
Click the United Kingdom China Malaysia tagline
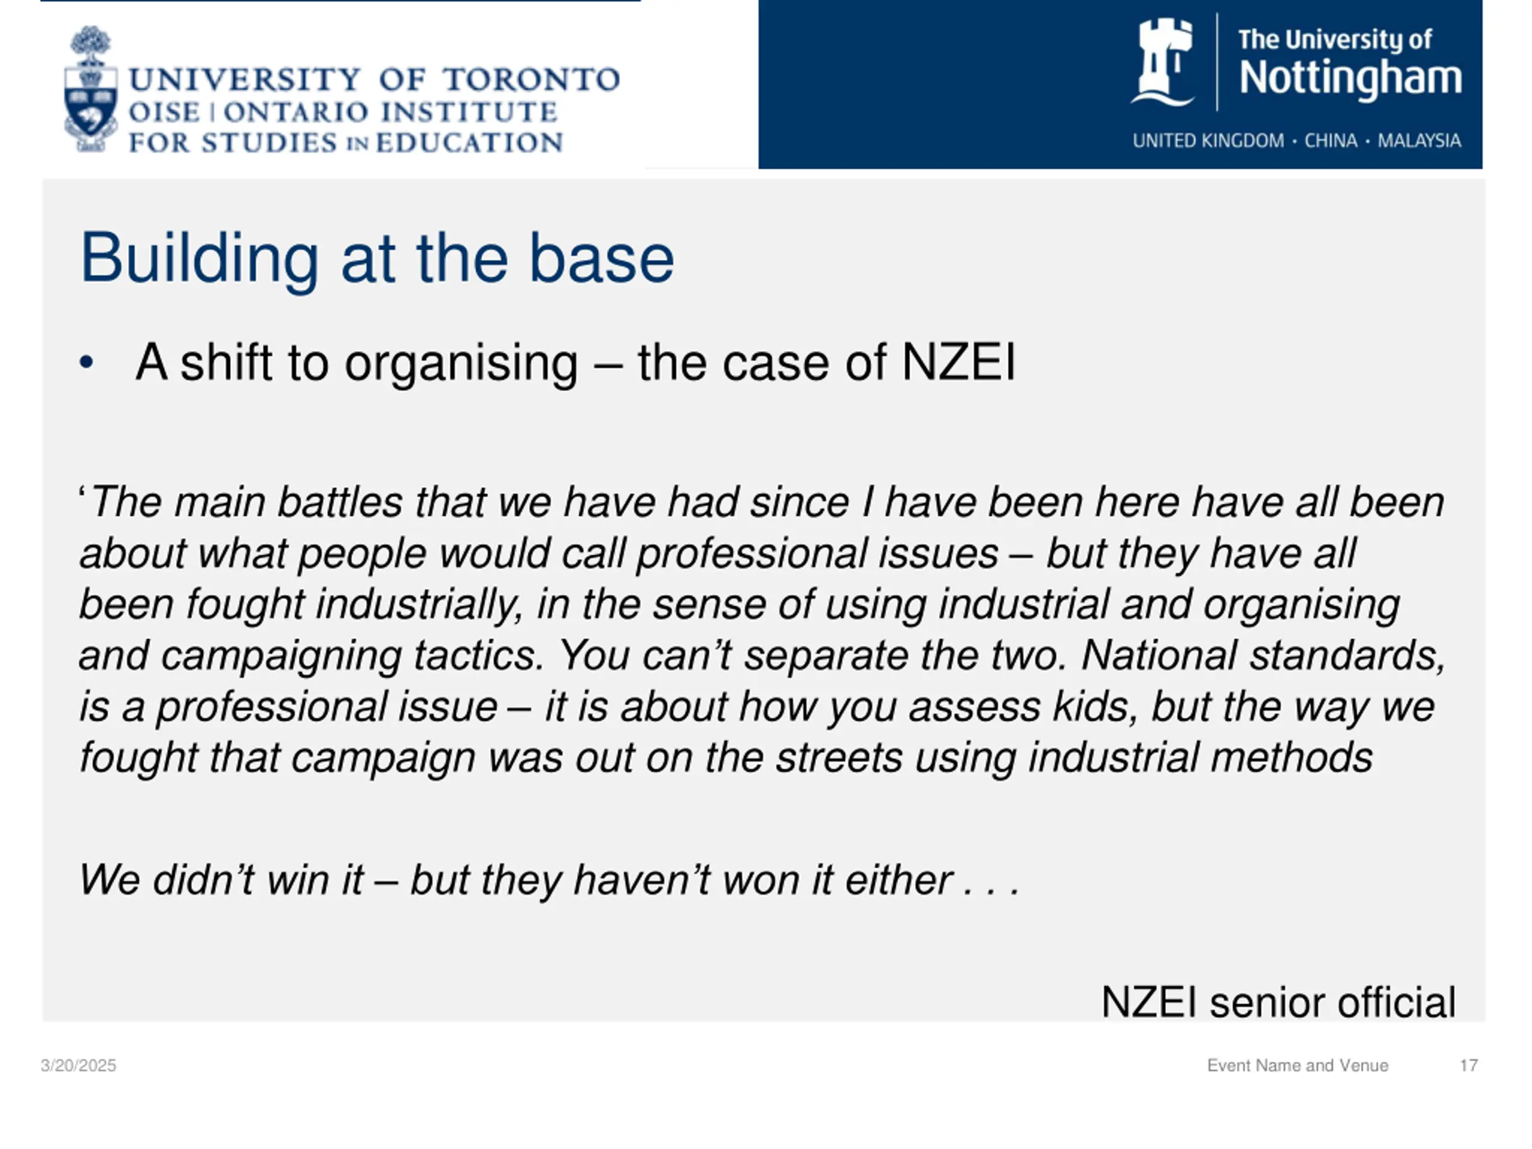[1297, 141]
